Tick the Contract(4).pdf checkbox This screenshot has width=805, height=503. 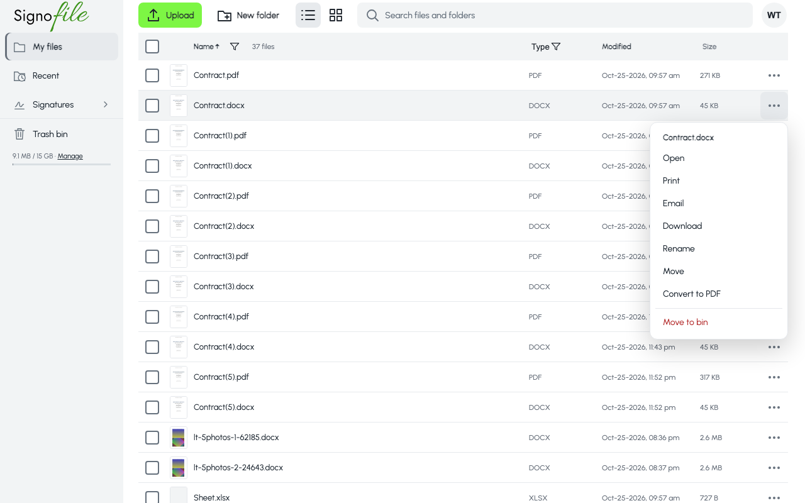152,317
